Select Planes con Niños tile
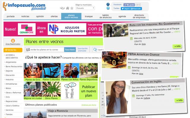The image size is (190, 118). pyautogui.click(x=70, y=72)
